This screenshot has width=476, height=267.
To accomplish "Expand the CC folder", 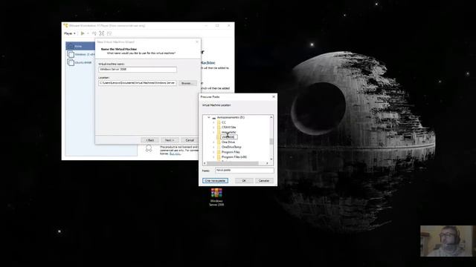I will (x=213, y=122).
